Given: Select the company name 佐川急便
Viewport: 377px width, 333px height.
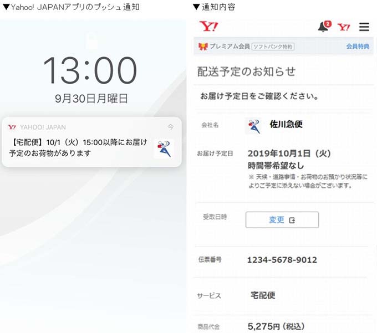Looking at the screenshot, I should click(286, 124).
